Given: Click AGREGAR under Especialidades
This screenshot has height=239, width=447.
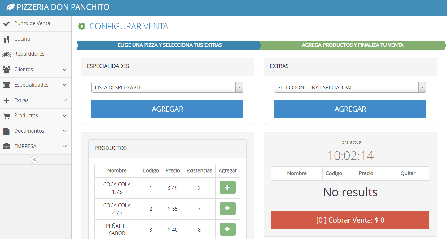Looking at the screenshot, I should pos(167,109).
